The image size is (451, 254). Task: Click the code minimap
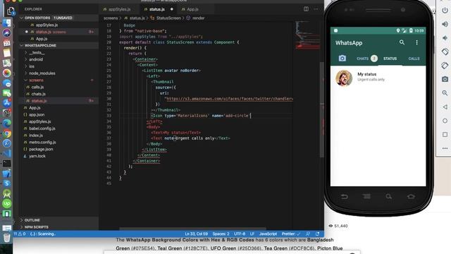[x=308, y=36]
